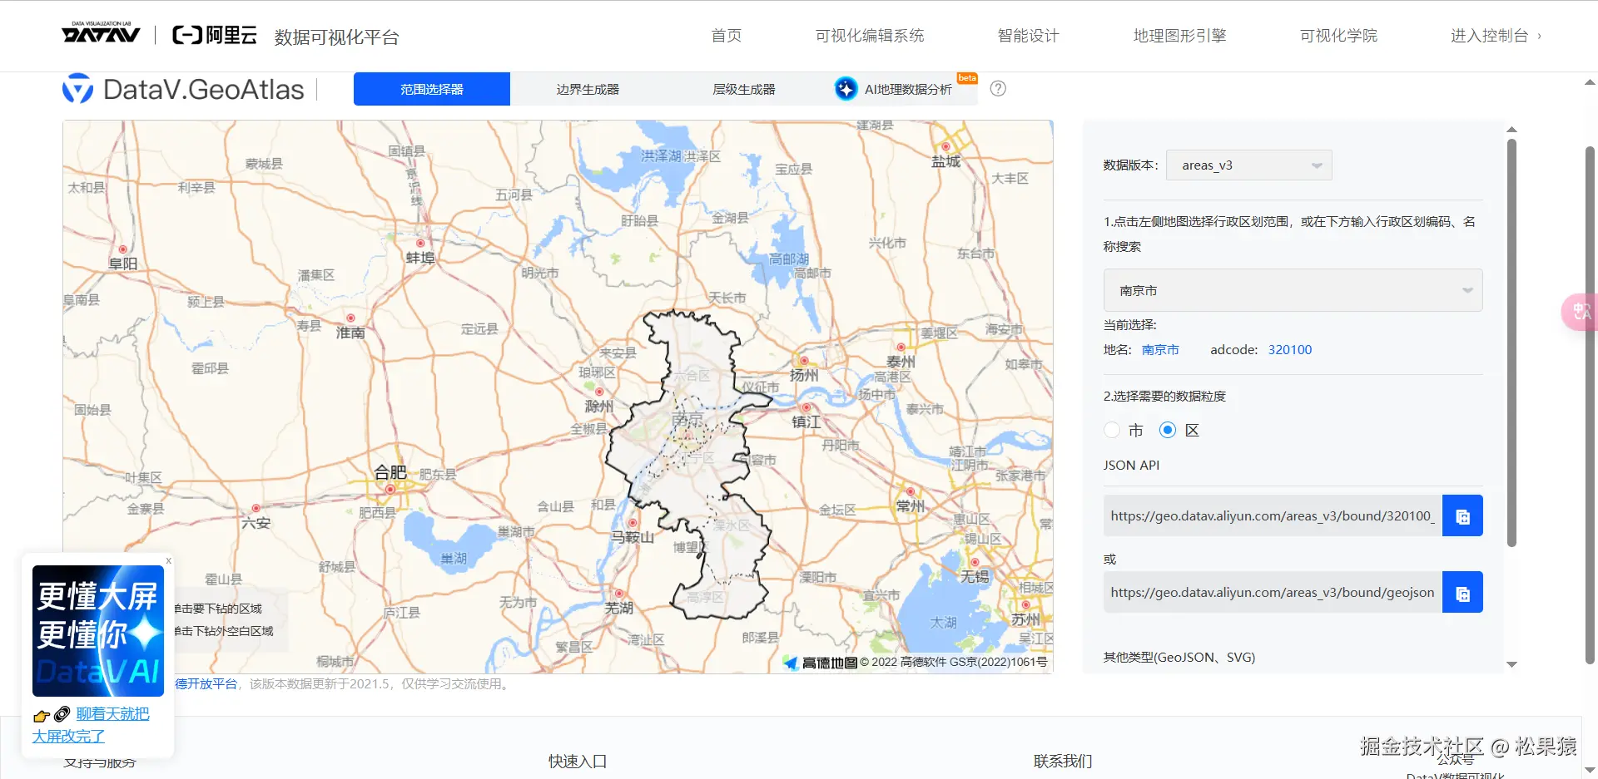1598x779 pixels.
Task: Copy the bound/geojson API URL
Action: point(1462,593)
